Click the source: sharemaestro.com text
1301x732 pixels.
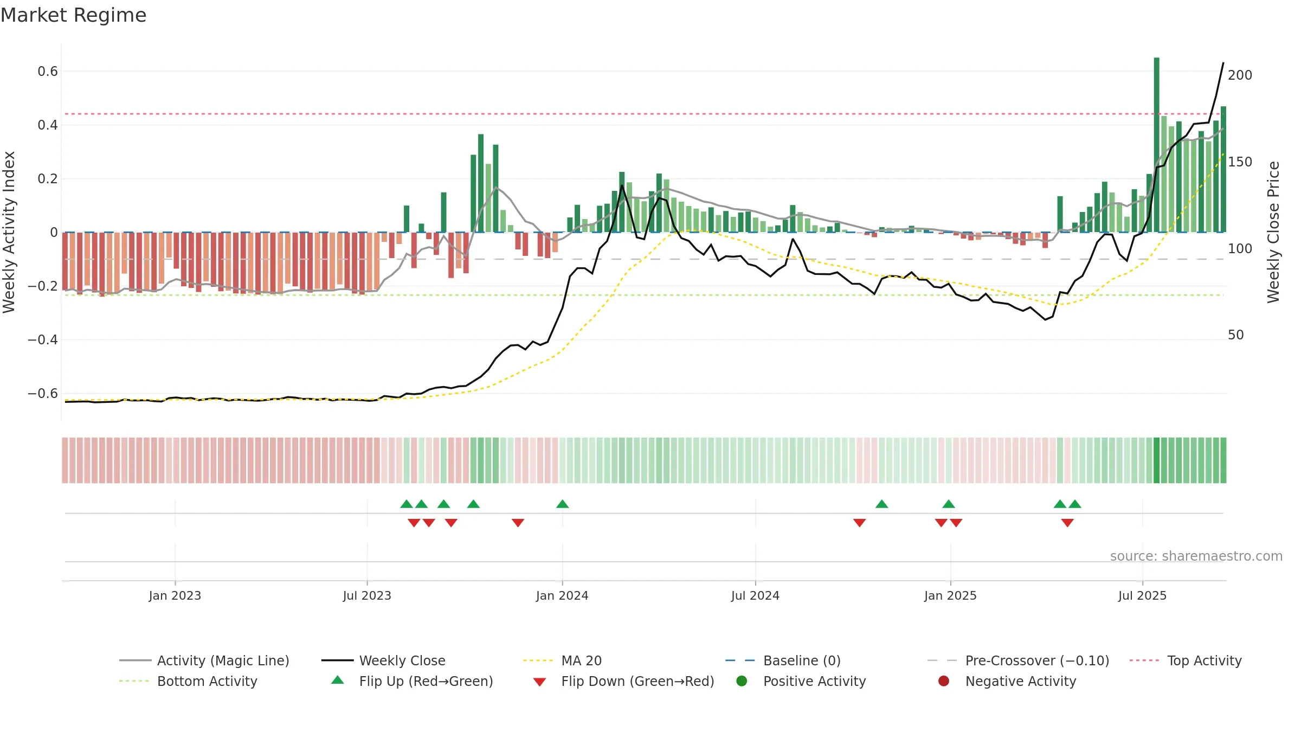pyautogui.click(x=1196, y=556)
